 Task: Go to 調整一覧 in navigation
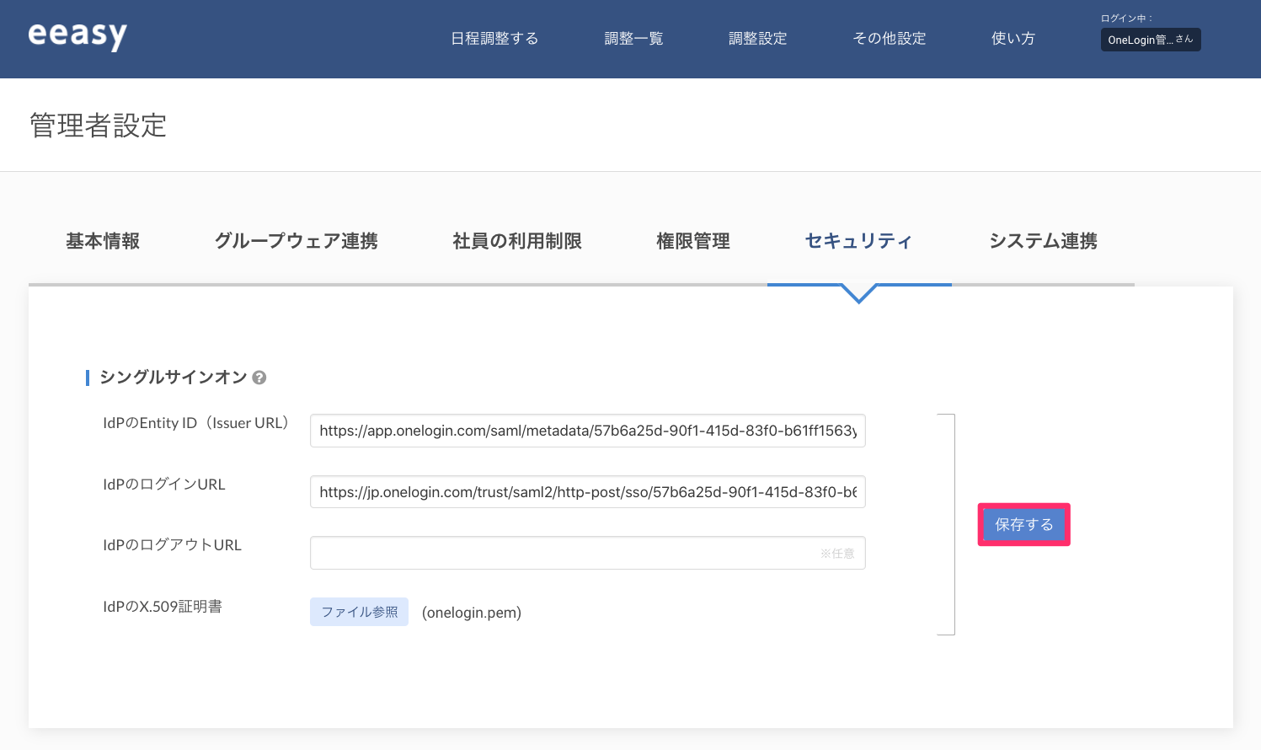click(x=633, y=39)
